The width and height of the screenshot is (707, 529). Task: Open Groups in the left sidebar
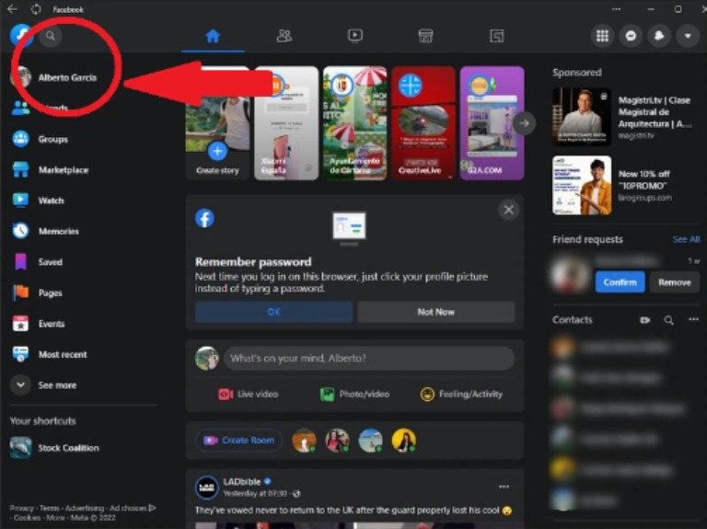tap(52, 139)
